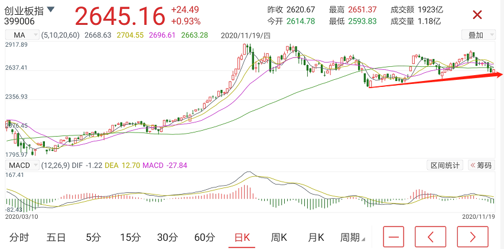
Task: Open the 叠加 overlay dropdown
Action: point(478,35)
